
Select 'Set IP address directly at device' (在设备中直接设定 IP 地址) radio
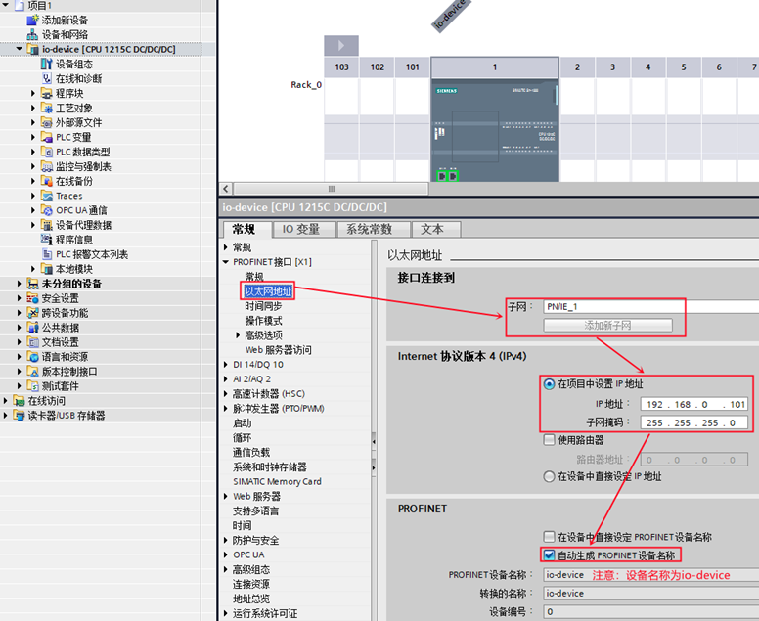[549, 477]
